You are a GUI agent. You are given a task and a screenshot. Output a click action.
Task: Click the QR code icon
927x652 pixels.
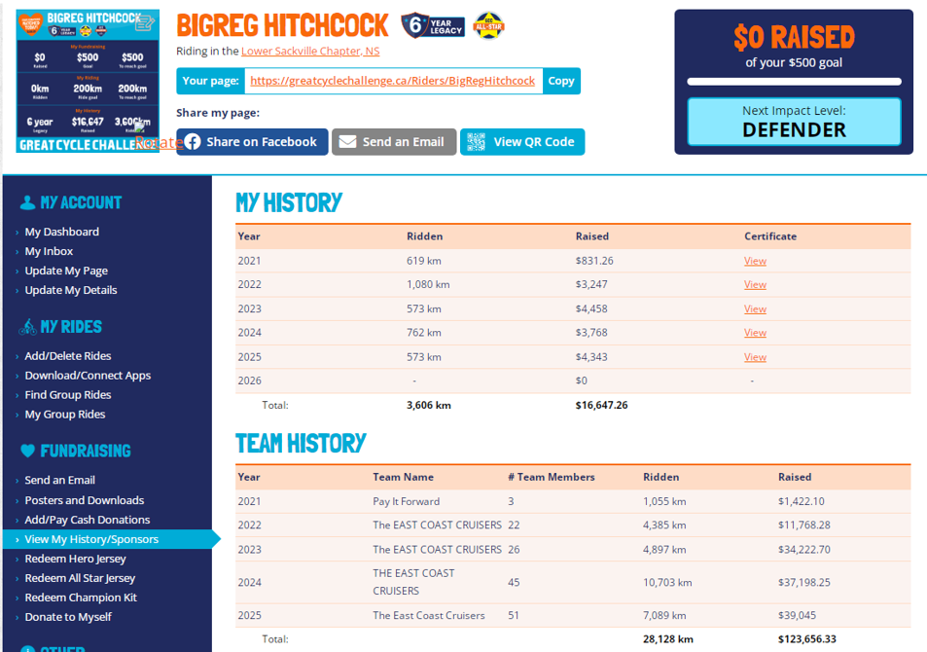(476, 142)
